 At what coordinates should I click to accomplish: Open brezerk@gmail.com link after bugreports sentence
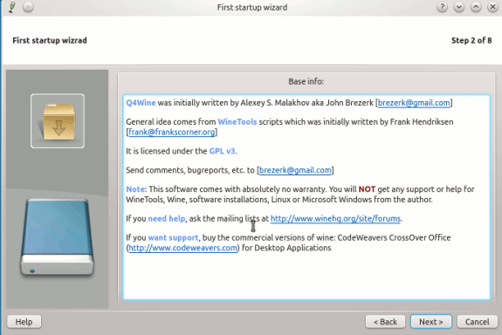(x=295, y=170)
